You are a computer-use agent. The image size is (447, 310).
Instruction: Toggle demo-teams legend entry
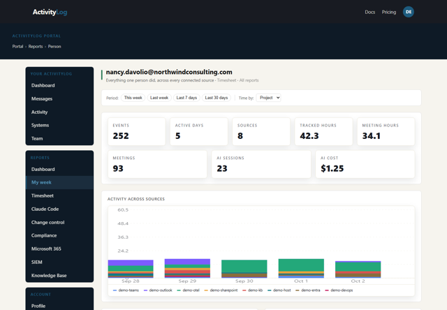pyautogui.click(x=126, y=290)
